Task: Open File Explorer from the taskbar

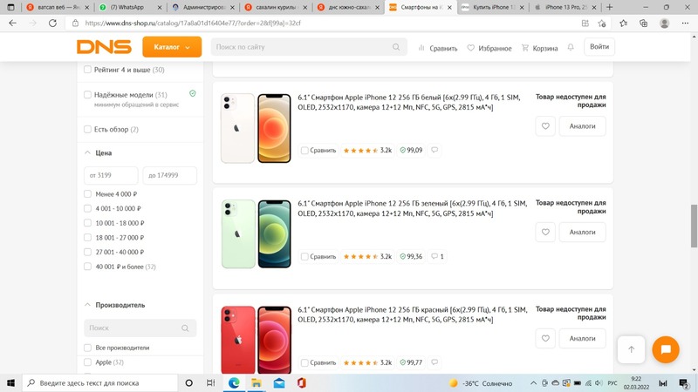Action: [257, 382]
